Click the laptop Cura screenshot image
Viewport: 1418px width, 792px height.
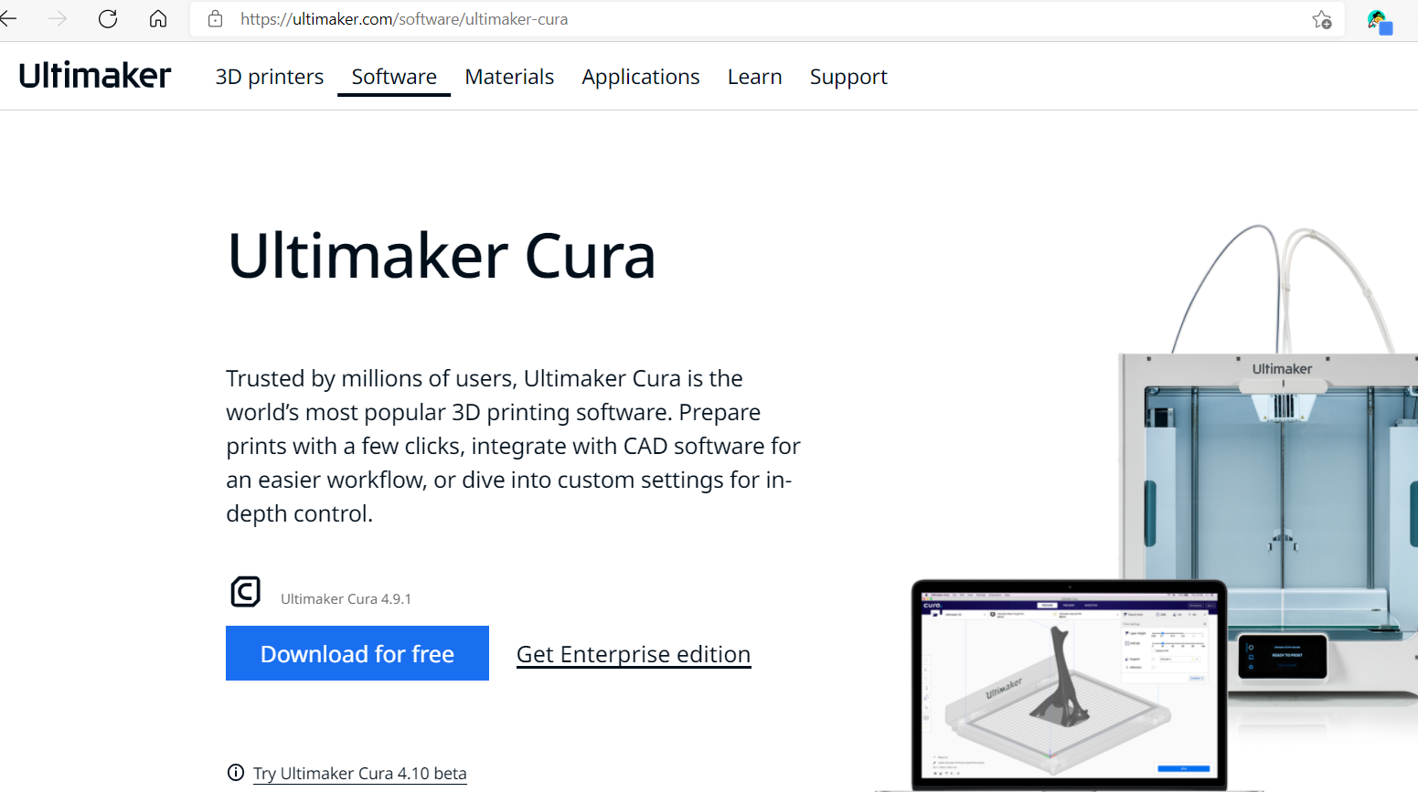pyautogui.click(x=1070, y=685)
